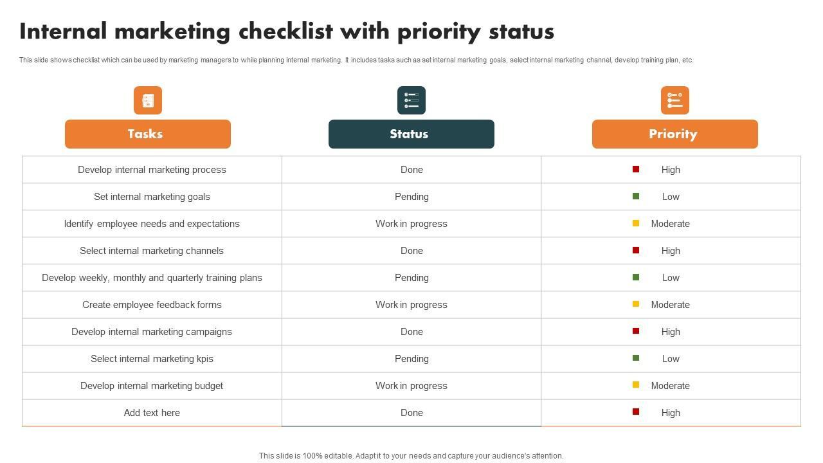Click the slide description paragraph under title
This screenshot has height=463, width=823.
tap(356, 60)
